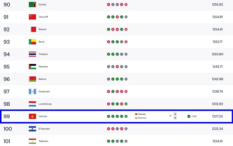Click Vietnam's points total 1227.20
The width and height of the screenshot is (233, 146).
pos(217,116)
